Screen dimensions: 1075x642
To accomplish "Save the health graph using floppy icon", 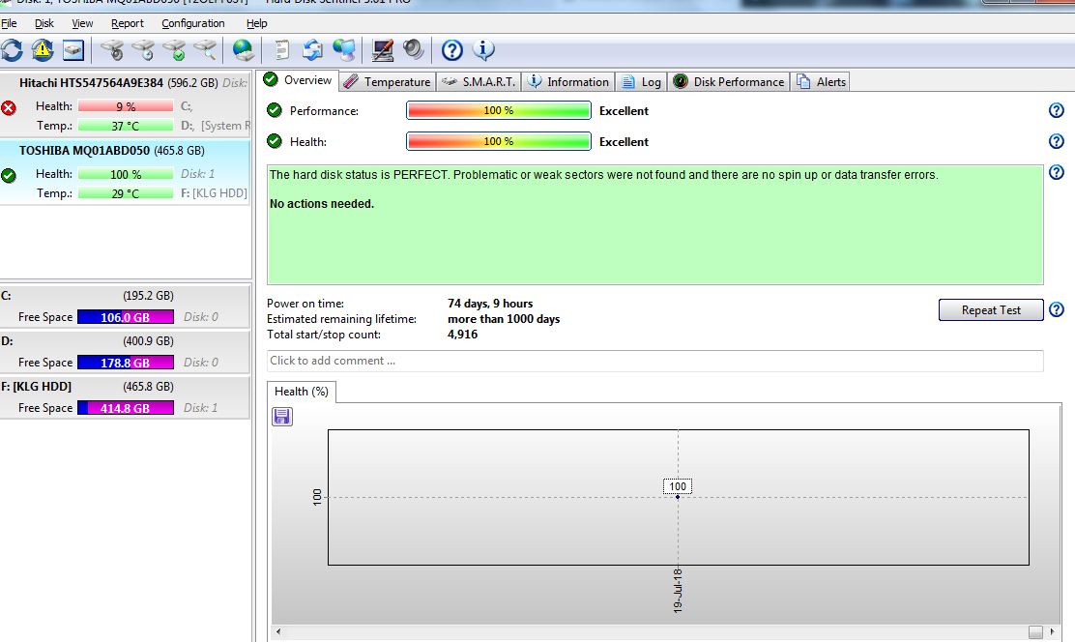I will 282,417.
